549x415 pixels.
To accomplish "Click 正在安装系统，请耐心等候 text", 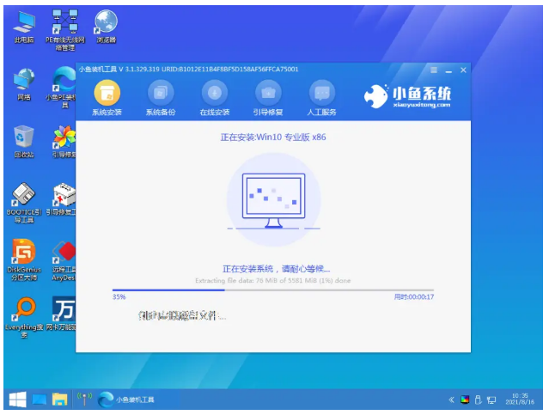I will point(277,269).
